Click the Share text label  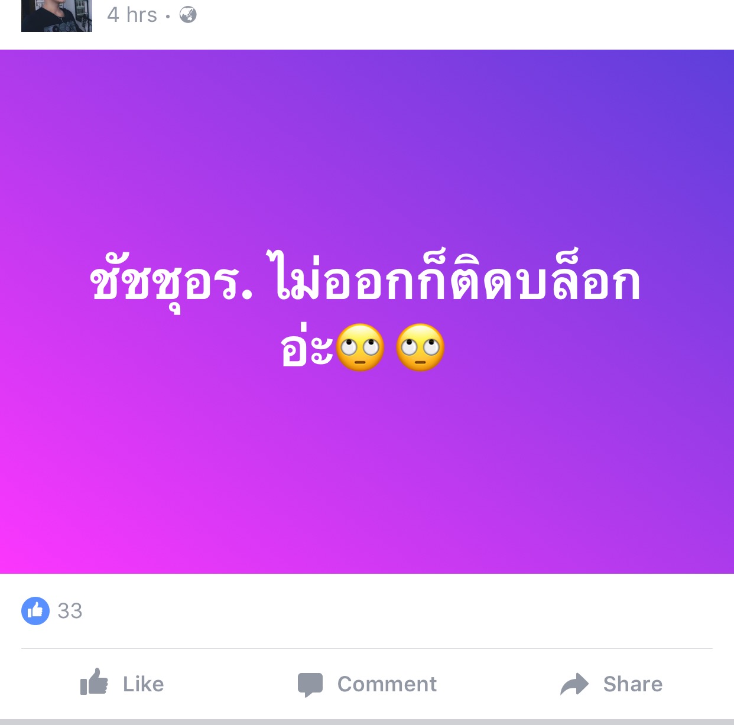point(633,684)
